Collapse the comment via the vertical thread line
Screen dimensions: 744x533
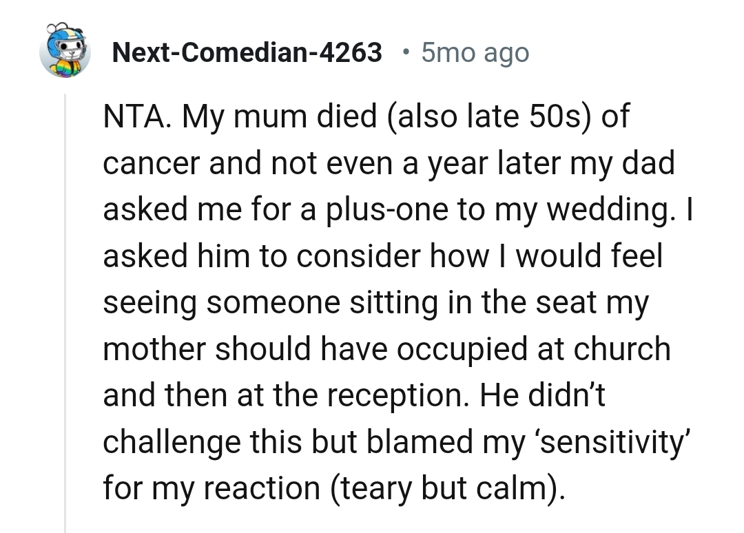65,310
